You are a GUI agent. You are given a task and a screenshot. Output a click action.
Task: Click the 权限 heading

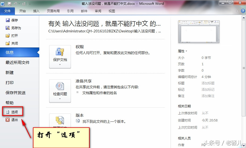point(80,47)
